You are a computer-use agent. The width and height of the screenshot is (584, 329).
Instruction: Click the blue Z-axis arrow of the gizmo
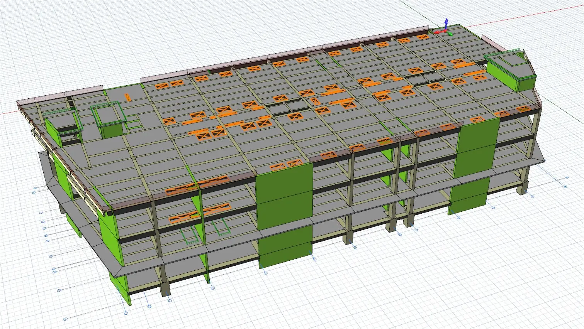446,23
